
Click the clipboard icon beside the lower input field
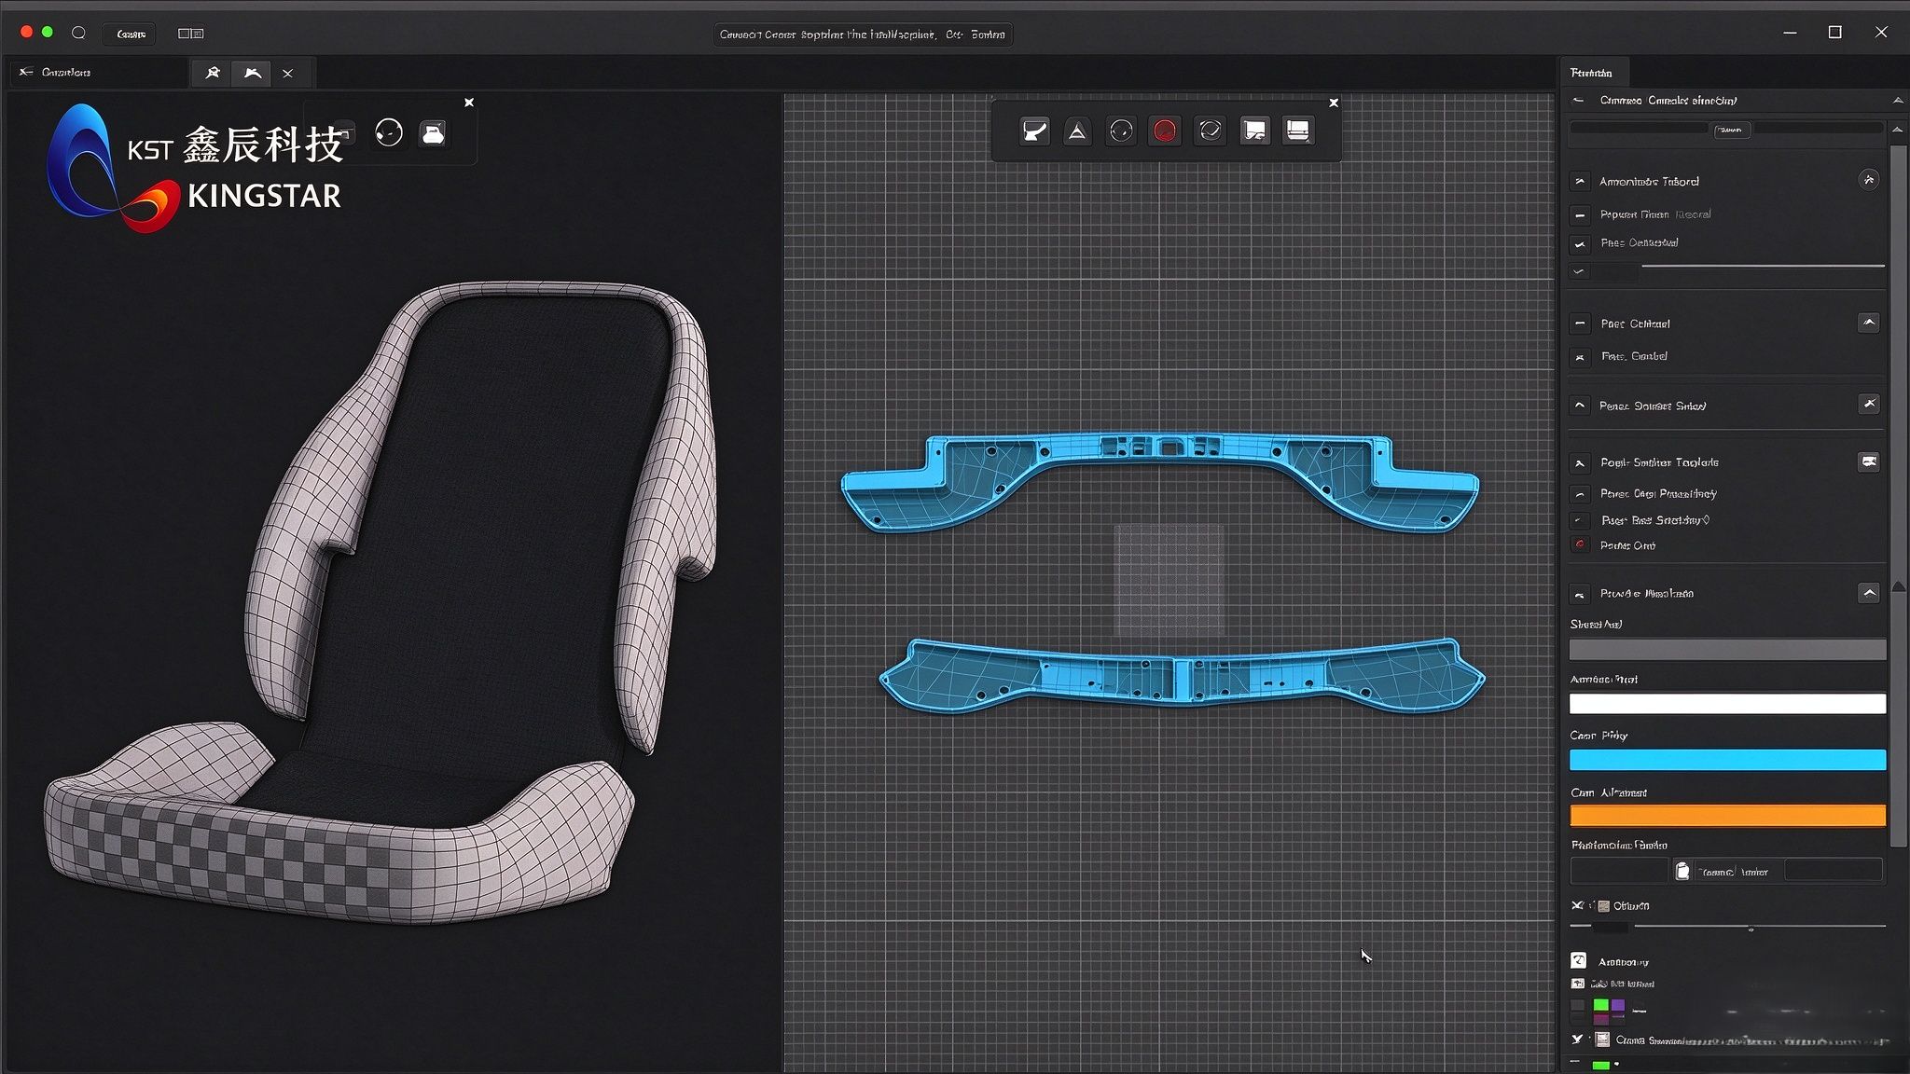click(1682, 871)
